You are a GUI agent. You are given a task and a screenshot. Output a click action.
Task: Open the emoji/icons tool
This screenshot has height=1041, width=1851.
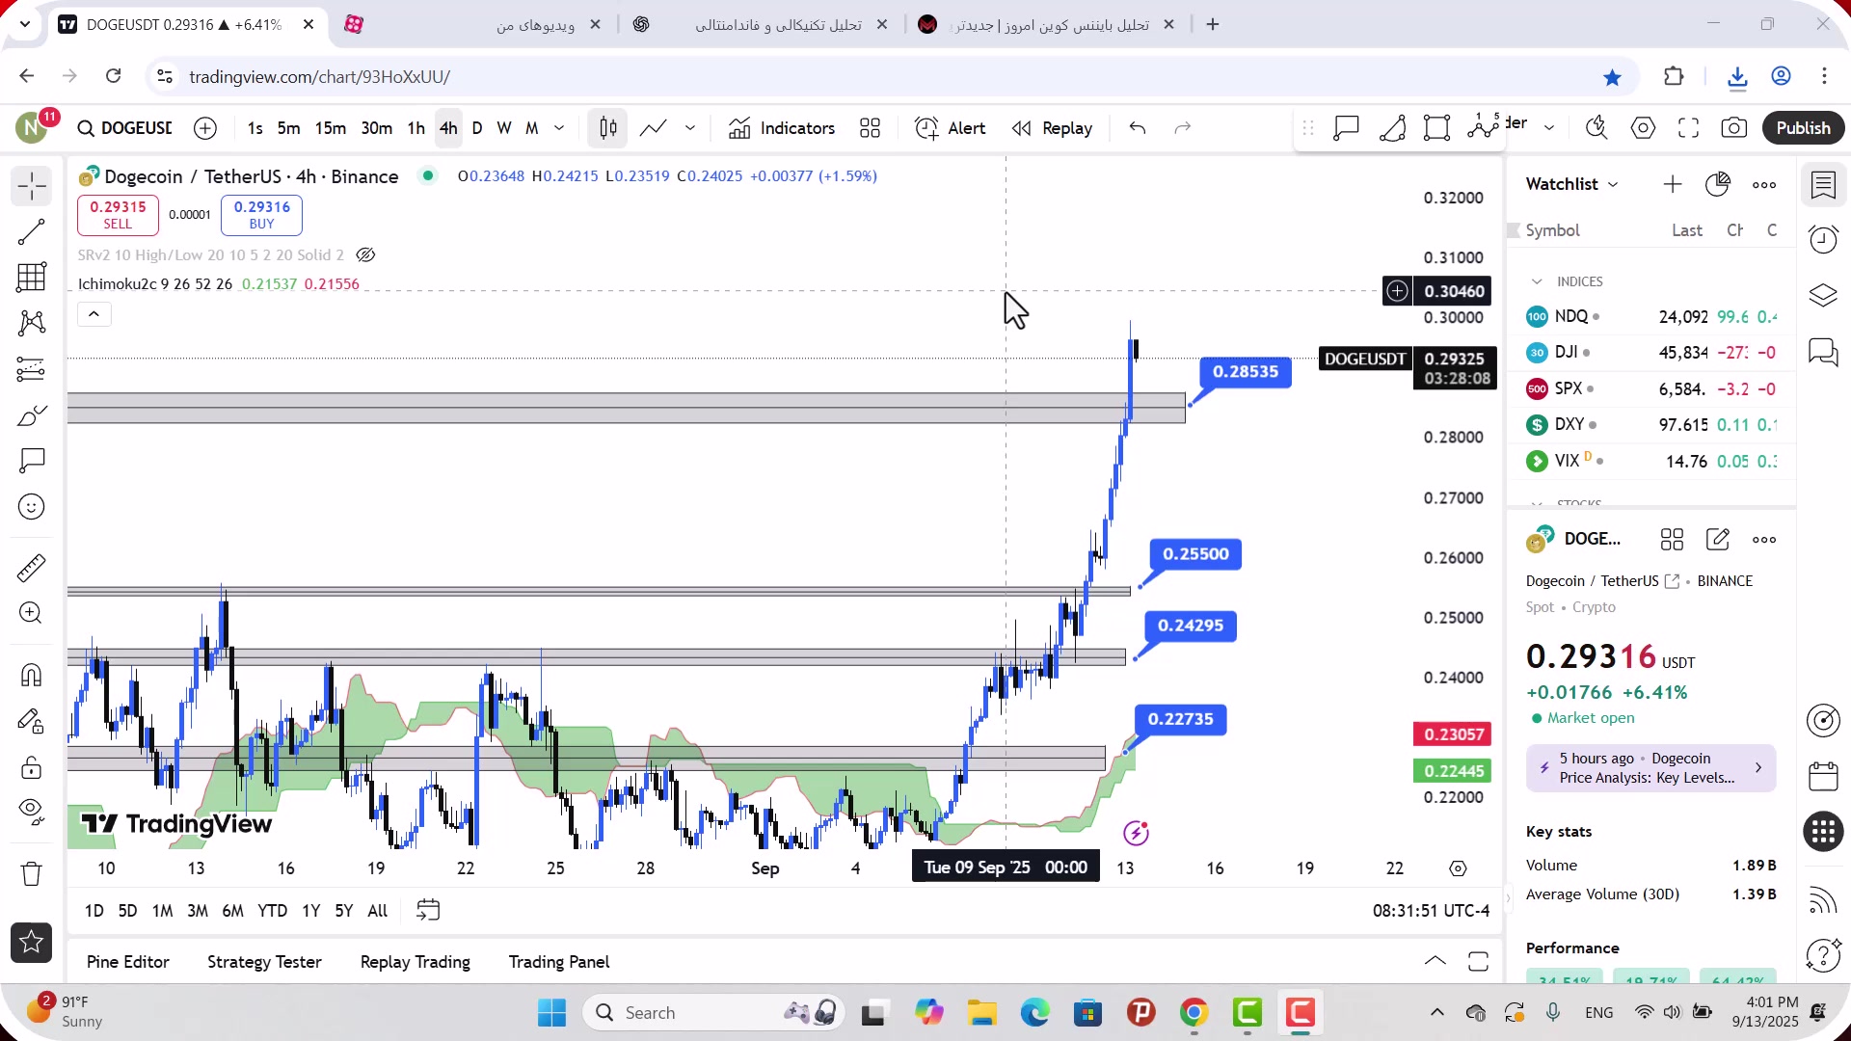point(32,507)
